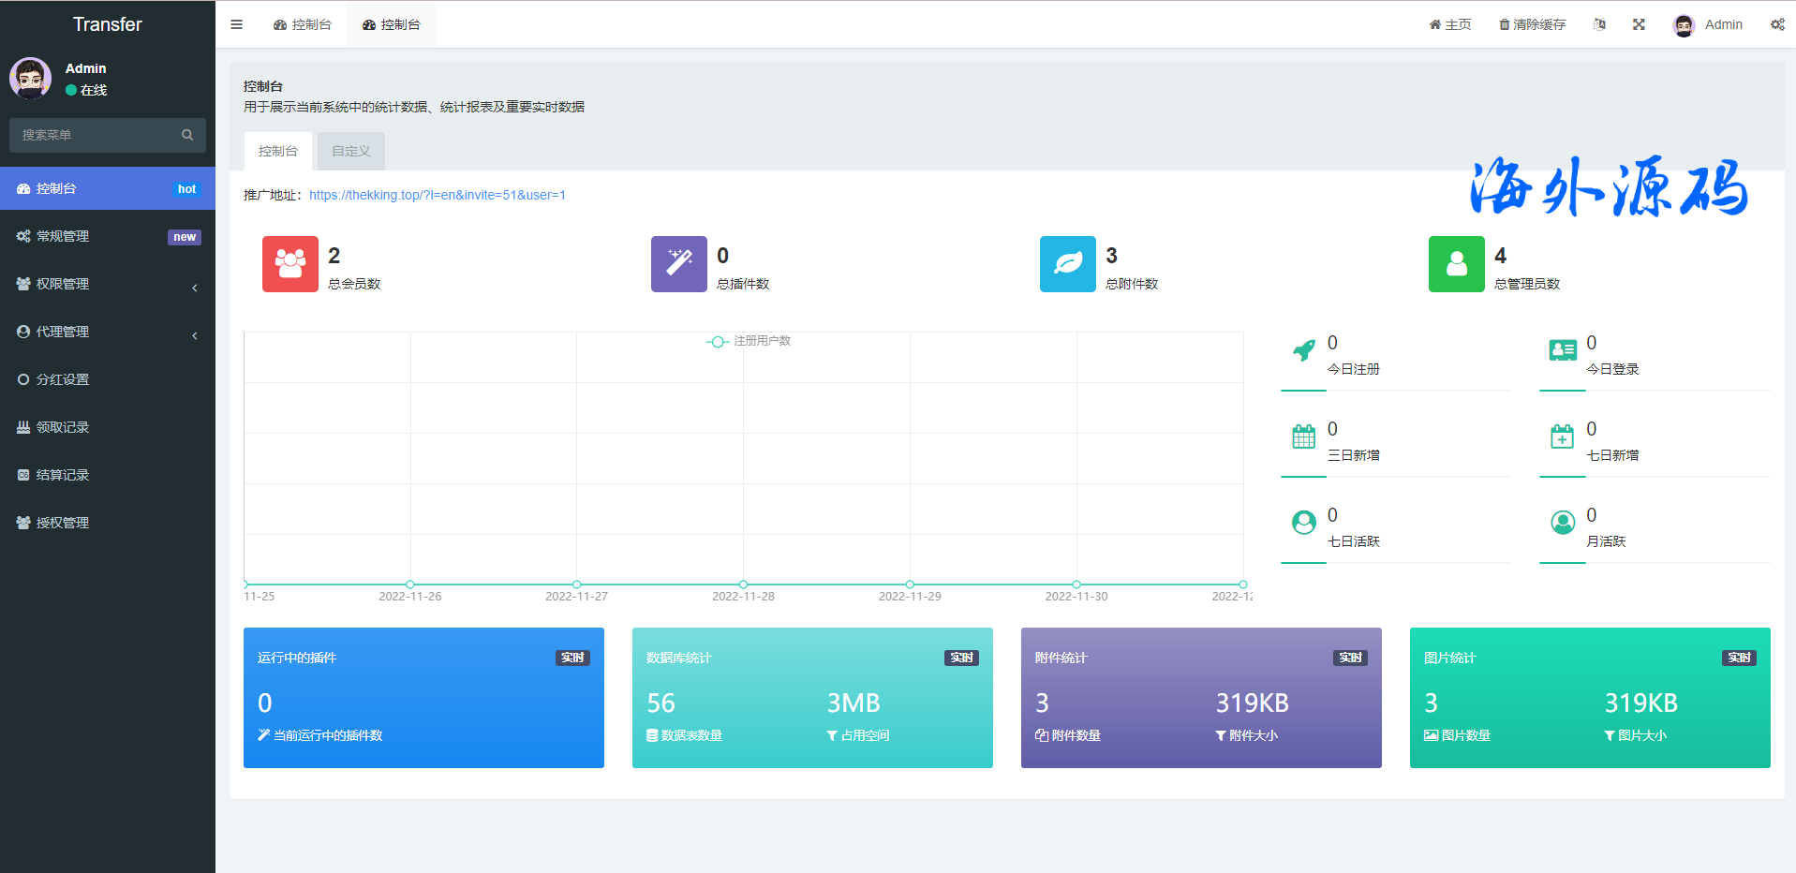
Task: Click the red total members icon
Action: click(289, 264)
